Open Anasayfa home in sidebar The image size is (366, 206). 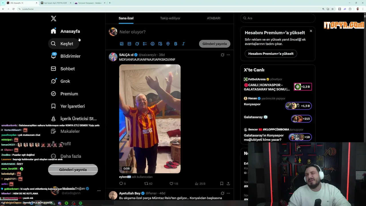pyautogui.click(x=65, y=31)
